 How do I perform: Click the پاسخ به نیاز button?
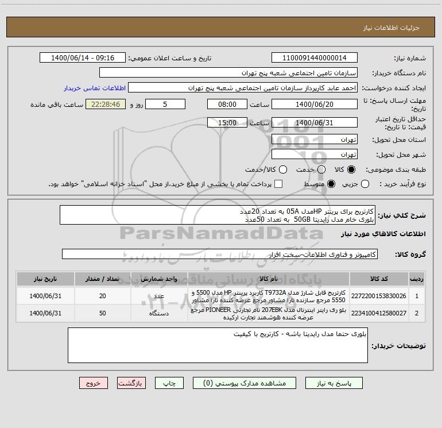pyautogui.click(x=334, y=383)
